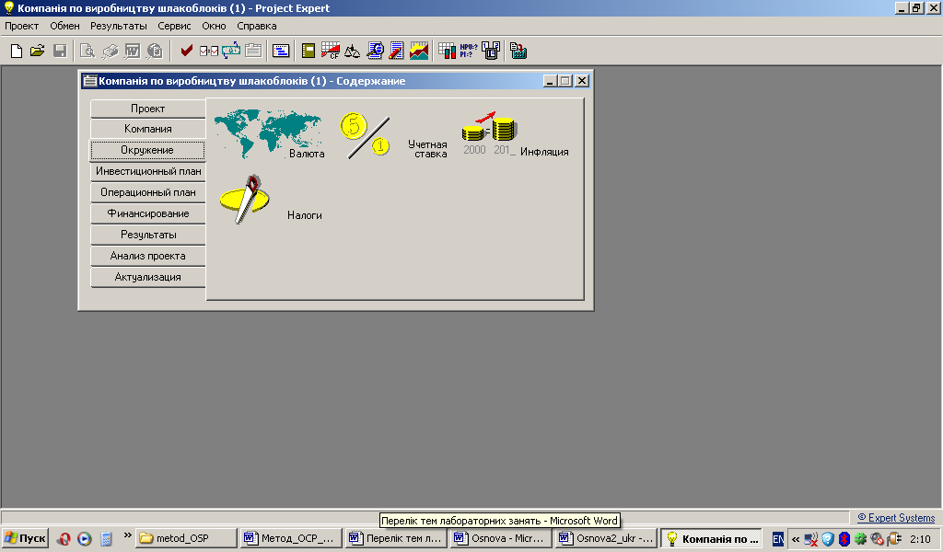The height and width of the screenshot is (552, 943).
Task: Switch to the Результаты section tab
Action: 148,235
